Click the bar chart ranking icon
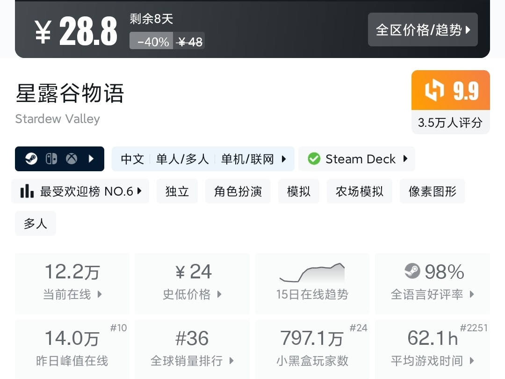 click(27, 191)
